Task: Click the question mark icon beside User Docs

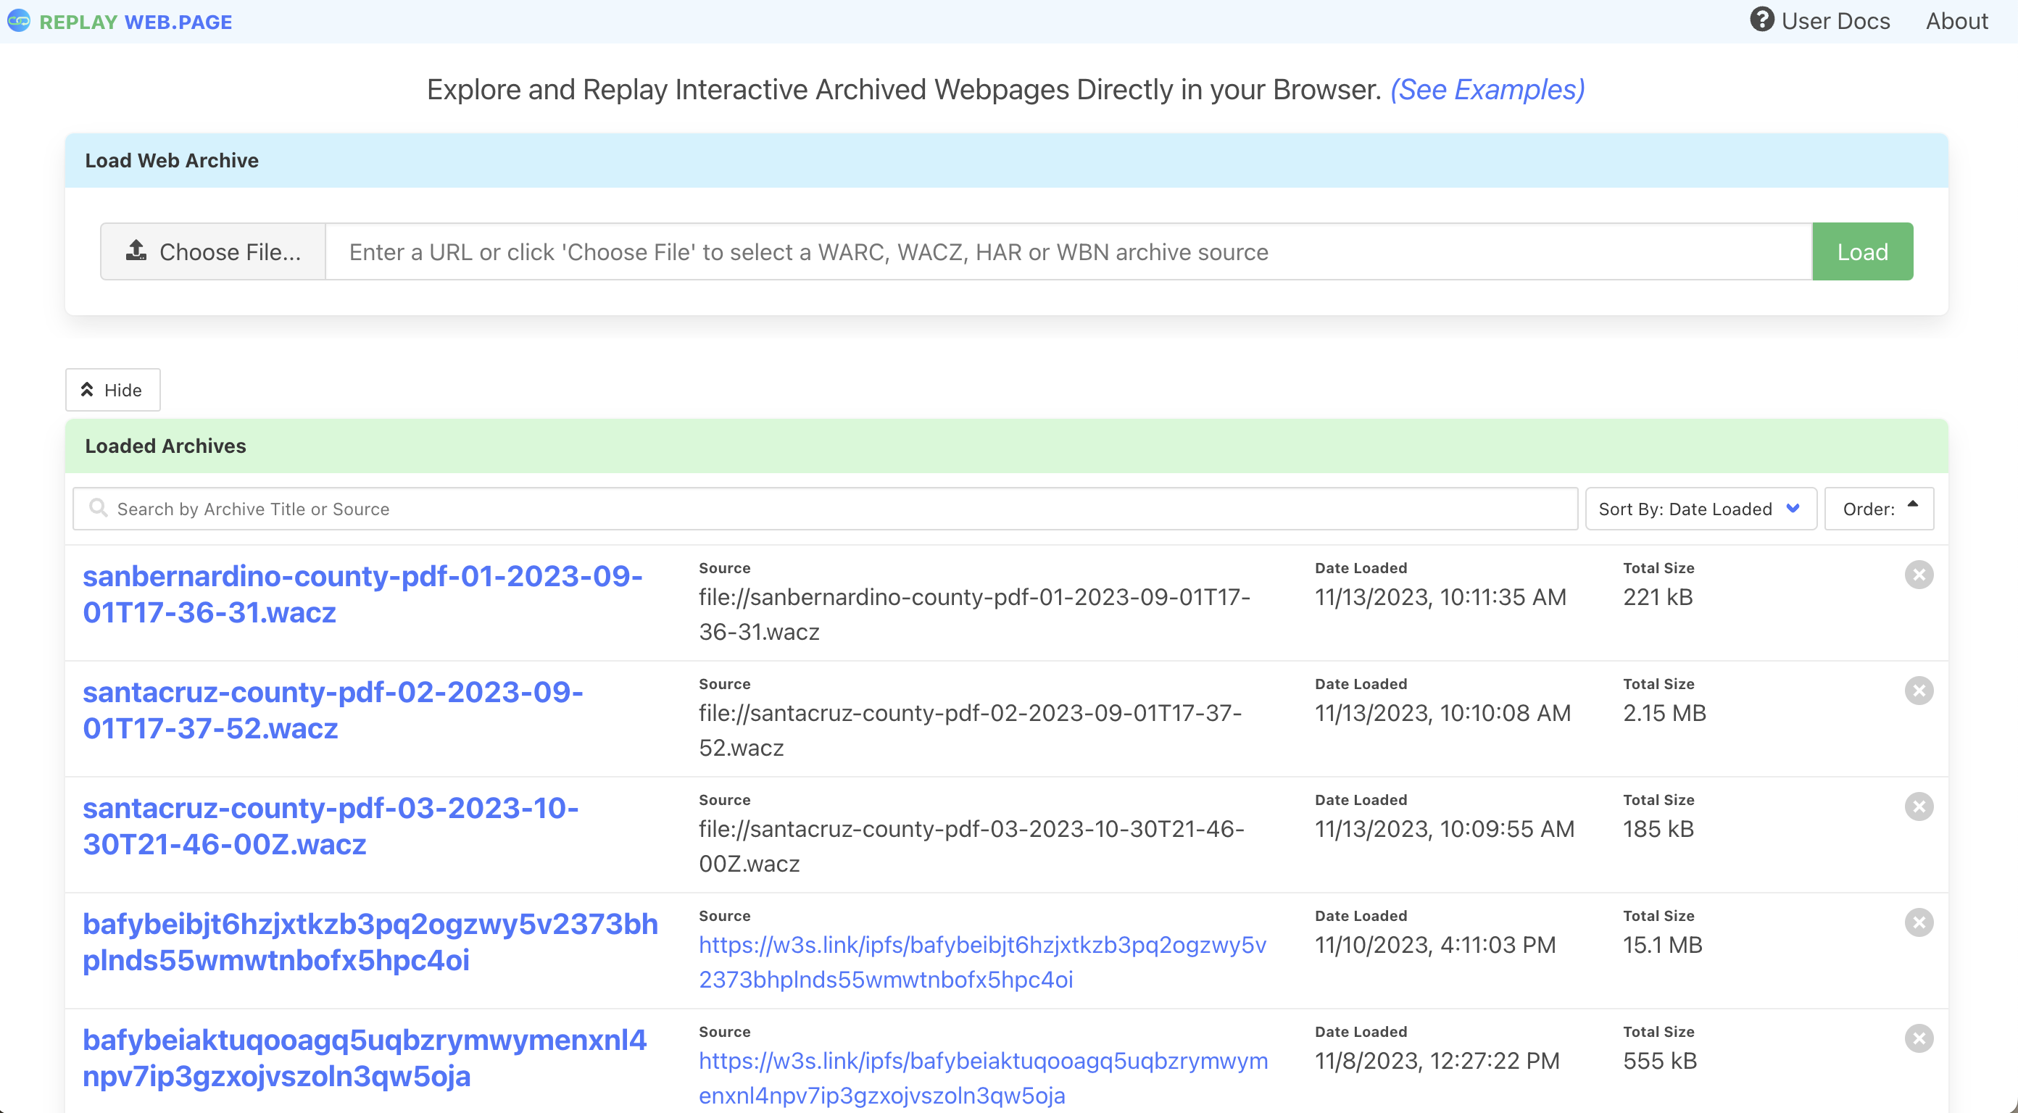Action: point(1764,21)
